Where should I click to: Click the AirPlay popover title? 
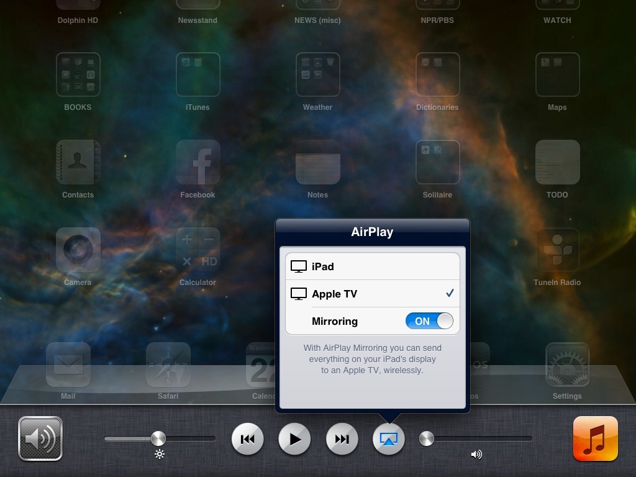tap(373, 232)
